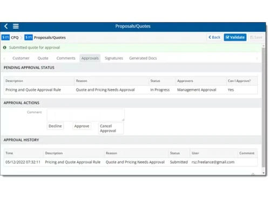The image size is (270, 202).
Task: Click the CPQ breadcrumb link
Action: click(x=15, y=38)
